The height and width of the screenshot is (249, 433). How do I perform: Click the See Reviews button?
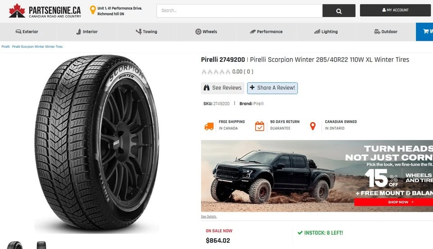[223, 88]
